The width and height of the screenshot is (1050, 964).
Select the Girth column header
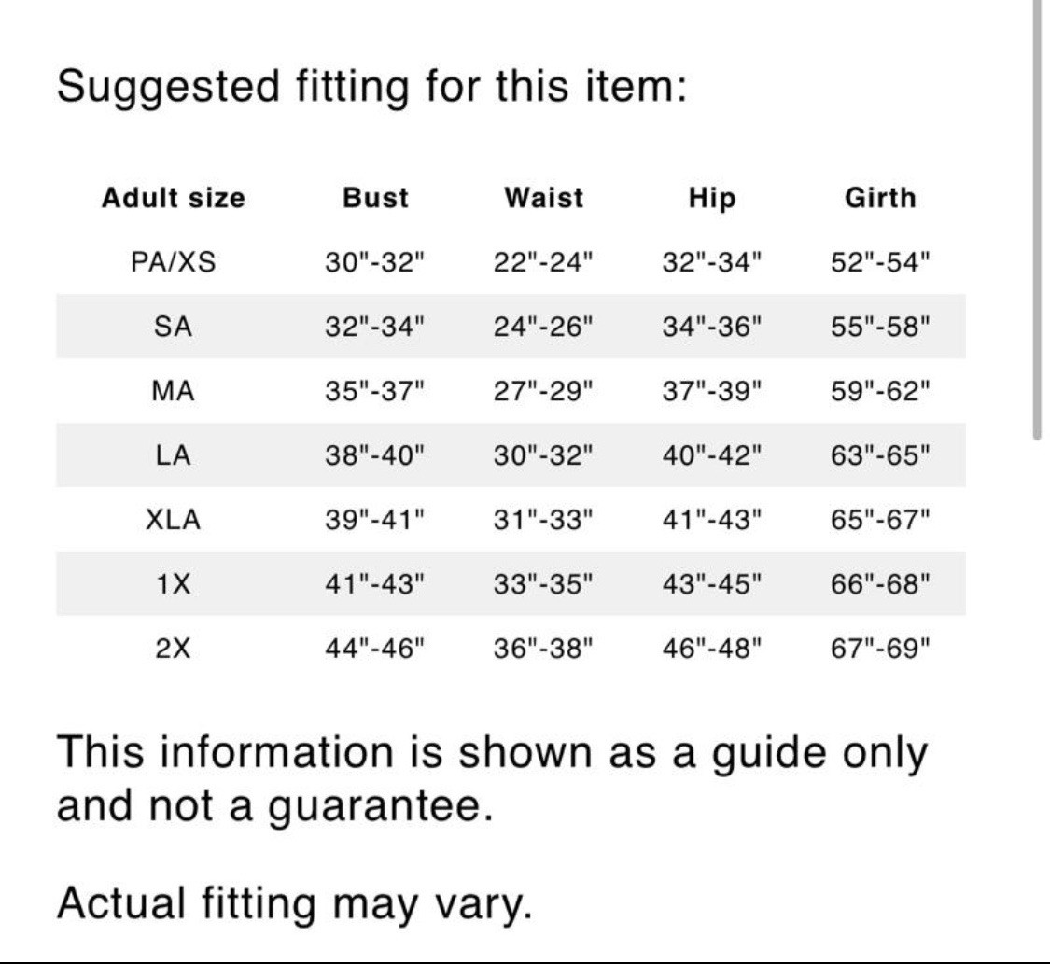(880, 198)
